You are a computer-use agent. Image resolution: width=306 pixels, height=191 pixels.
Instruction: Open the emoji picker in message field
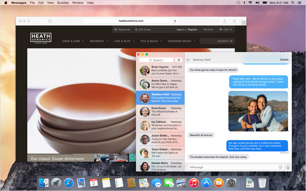coord(280,167)
